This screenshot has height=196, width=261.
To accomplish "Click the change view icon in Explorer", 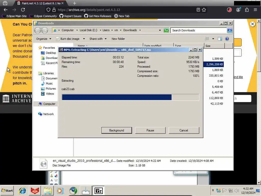I will (207, 39).
